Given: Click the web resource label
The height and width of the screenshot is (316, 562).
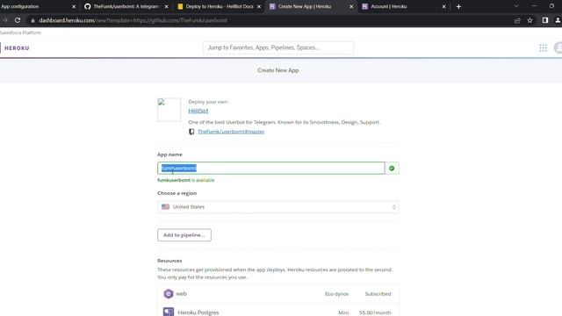Looking at the screenshot, I should pyautogui.click(x=181, y=294).
